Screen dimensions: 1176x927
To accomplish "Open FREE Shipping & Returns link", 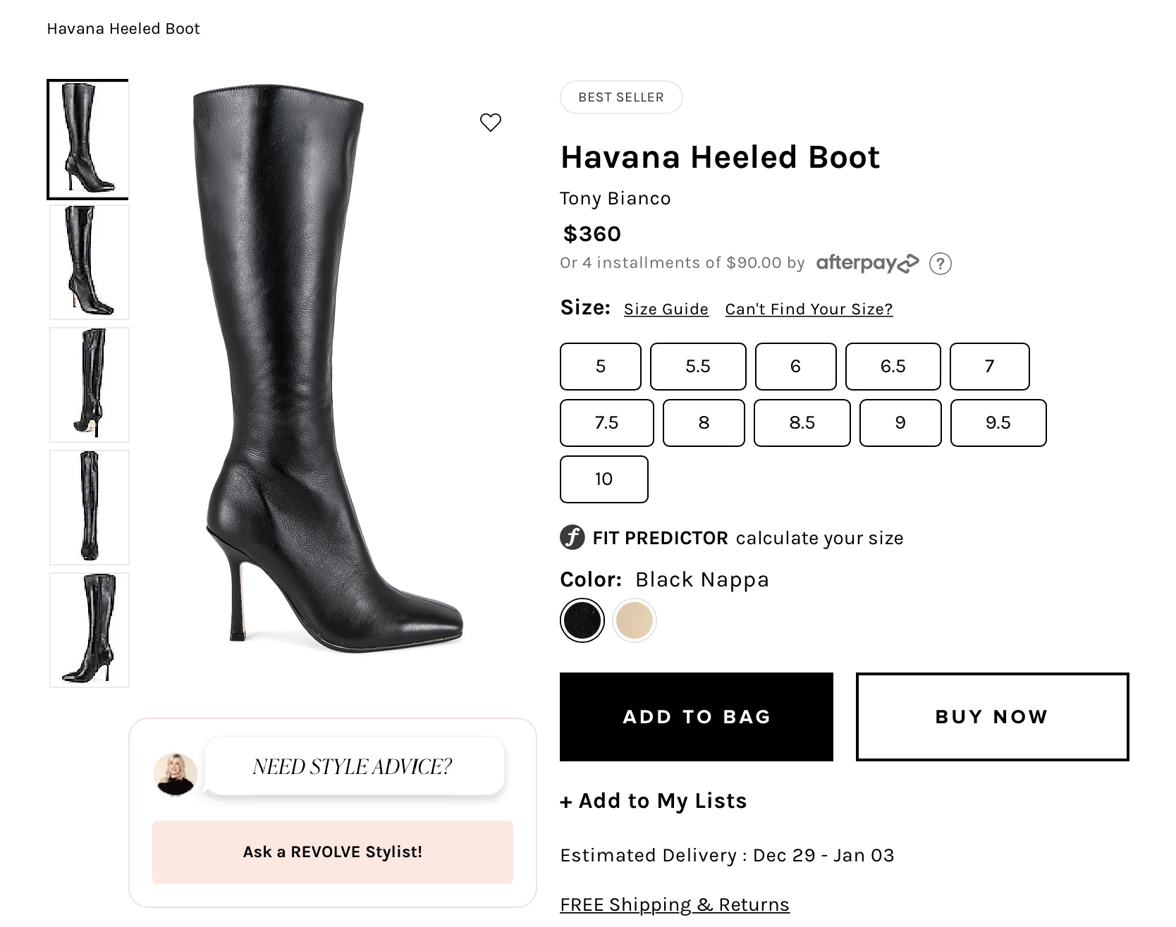I will (x=675, y=905).
